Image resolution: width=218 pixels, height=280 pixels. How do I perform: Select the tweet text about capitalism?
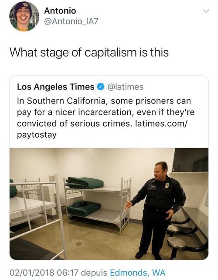[x=89, y=53]
